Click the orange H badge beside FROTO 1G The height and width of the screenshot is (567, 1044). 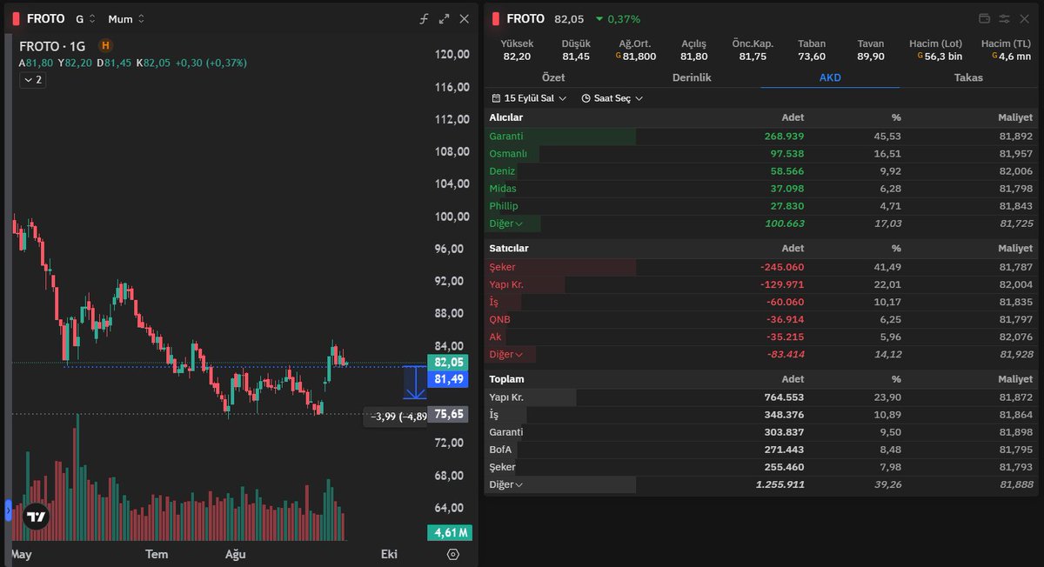tap(105, 45)
